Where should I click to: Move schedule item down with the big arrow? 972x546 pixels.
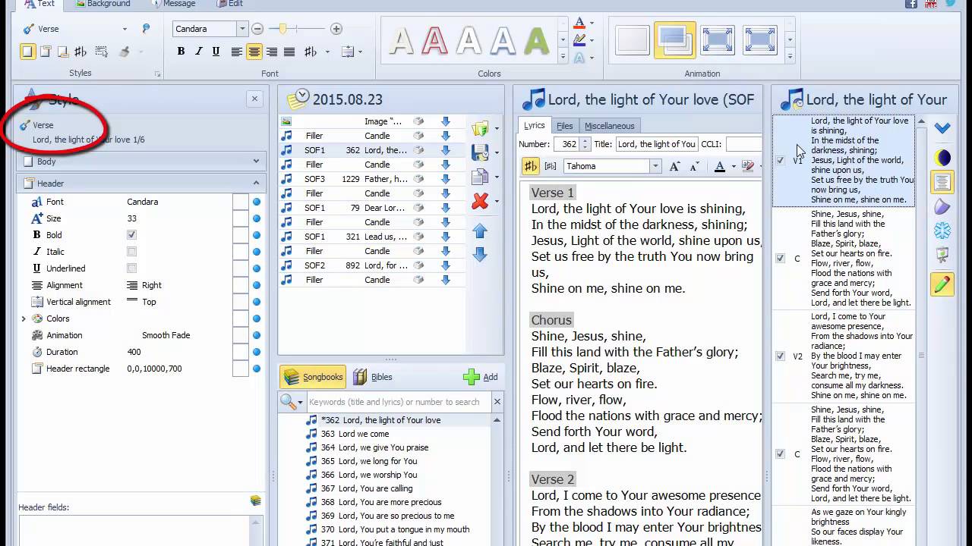[x=480, y=255]
